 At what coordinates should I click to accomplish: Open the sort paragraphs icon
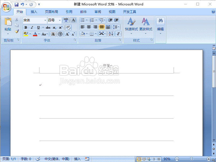point(111,33)
